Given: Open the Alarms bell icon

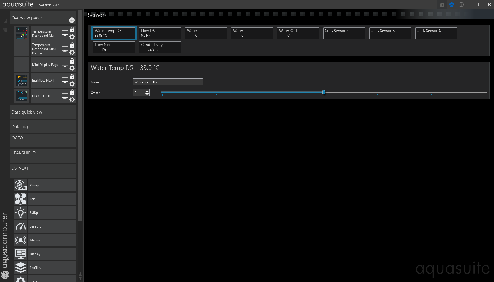Looking at the screenshot, I should [21, 240].
